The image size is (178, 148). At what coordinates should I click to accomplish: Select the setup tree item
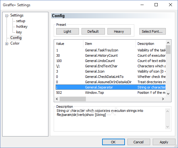21,21
